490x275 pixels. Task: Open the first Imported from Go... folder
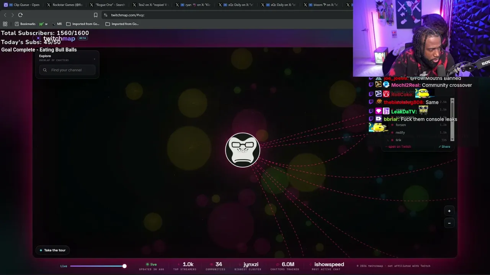click(83, 24)
